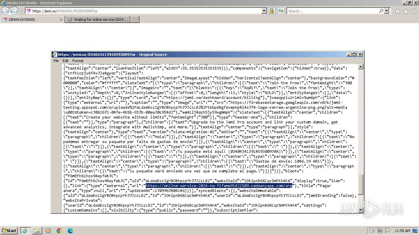Click the browser Forward arrow button
The height and width of the screenshot is (235, 419).
(x=14, y=11)
